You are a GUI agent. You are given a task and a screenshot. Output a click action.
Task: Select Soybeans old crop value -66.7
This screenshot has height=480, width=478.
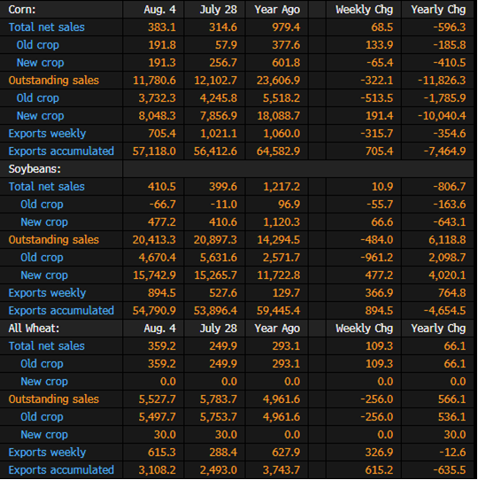click(x=163, y=205)
